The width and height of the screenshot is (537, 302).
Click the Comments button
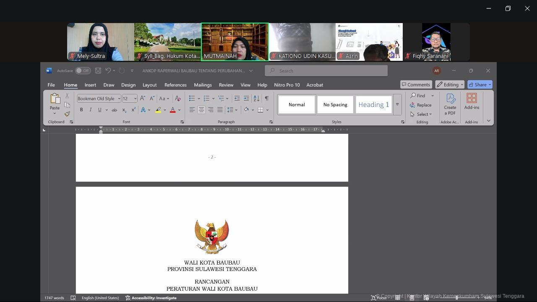(x=415, y=85)
